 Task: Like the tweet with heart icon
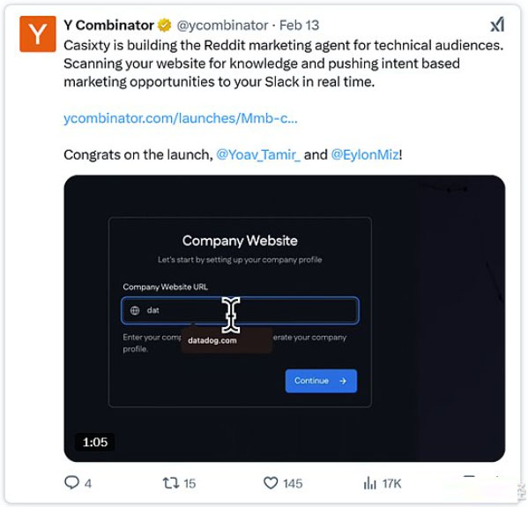tap(271, 482)
